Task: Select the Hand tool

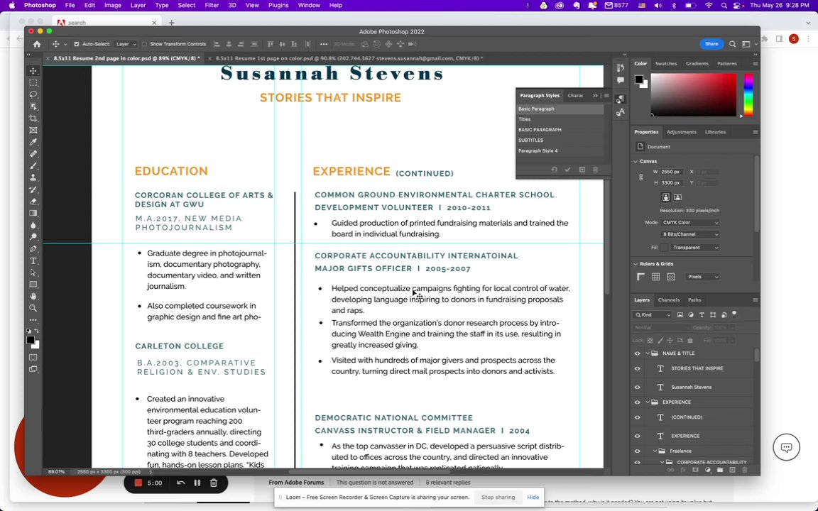Action: (x=33, y=296)
